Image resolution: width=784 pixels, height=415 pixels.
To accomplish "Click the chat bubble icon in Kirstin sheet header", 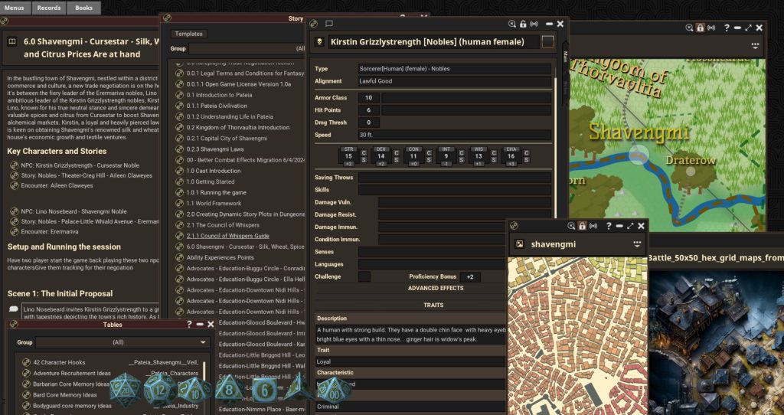I will pyautogui.click(x=329, y=25).
